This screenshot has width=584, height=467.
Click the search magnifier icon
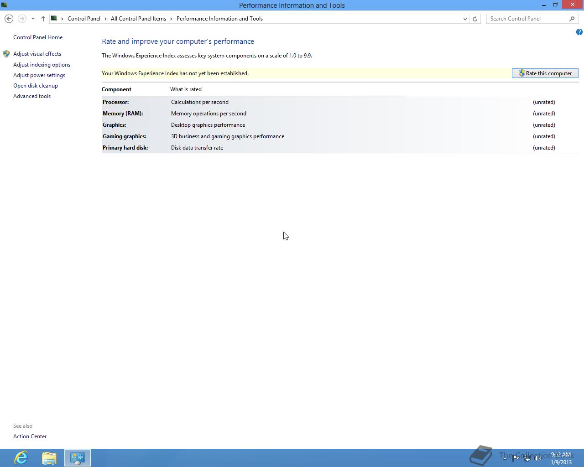click(572, 19)
